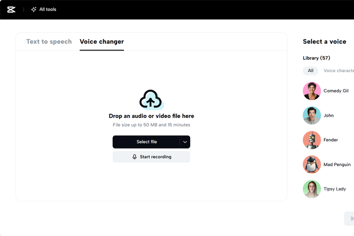The width and height of the screenshot is (354, 236).
Task: Click the CapCut logo icon
Action: tap(11, 10)
